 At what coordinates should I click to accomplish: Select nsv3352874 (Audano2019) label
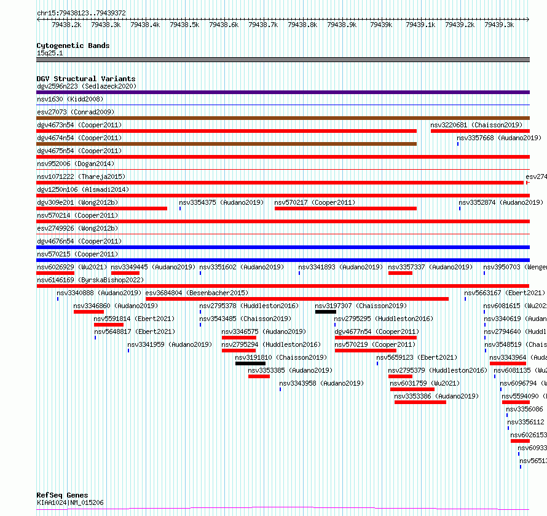point(501,202)
